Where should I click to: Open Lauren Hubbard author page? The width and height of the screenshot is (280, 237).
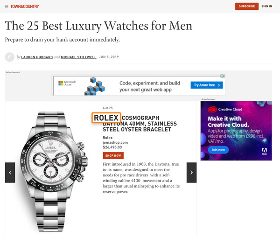tap(37, 57)
